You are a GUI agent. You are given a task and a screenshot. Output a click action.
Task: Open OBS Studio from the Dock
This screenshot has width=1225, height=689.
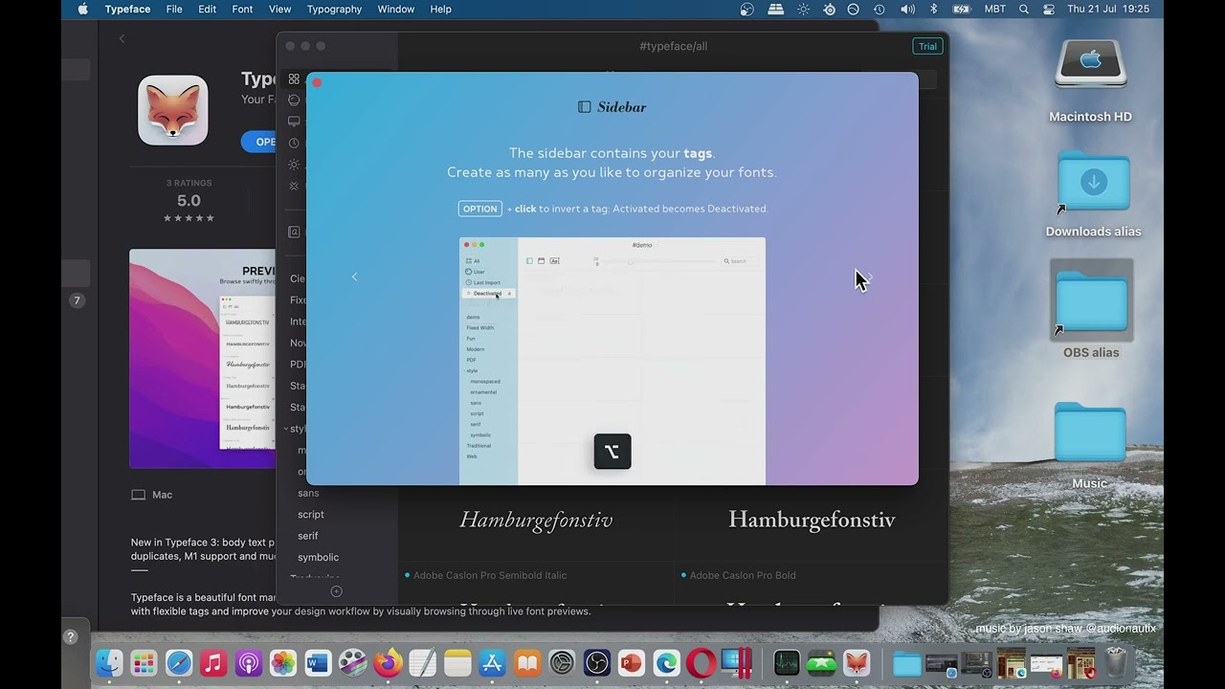[597, 662]
